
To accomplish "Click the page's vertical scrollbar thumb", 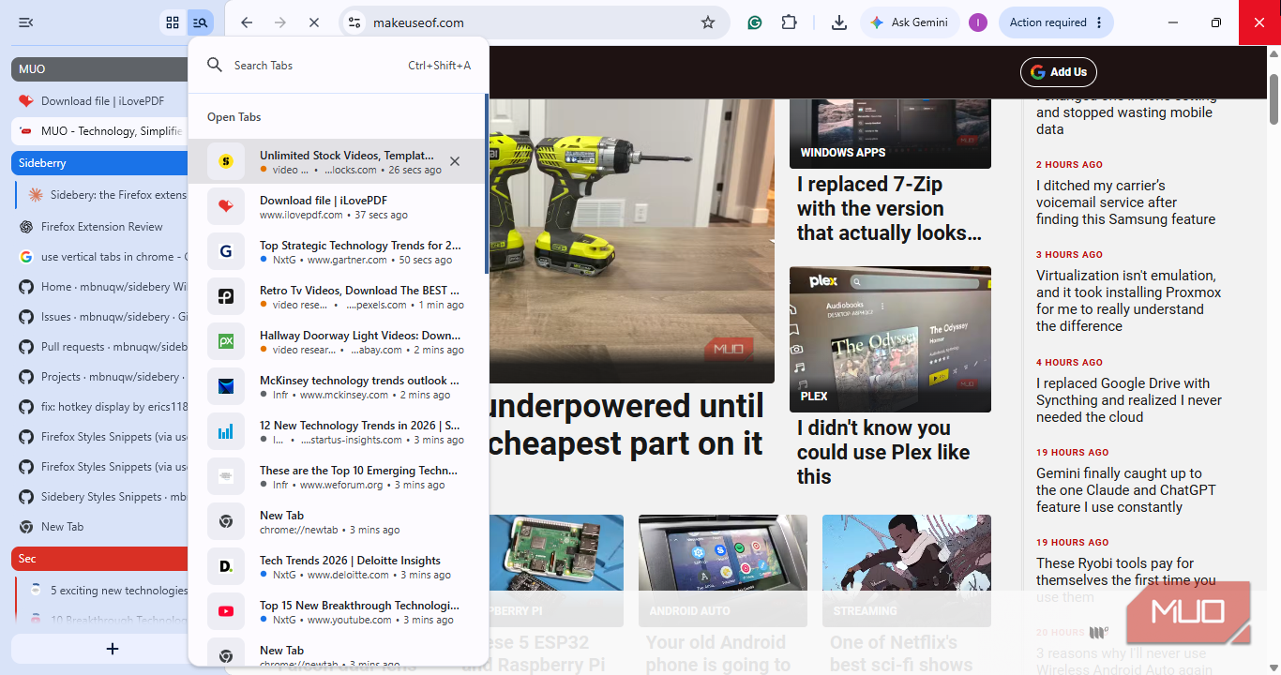I will point(1273,98).
